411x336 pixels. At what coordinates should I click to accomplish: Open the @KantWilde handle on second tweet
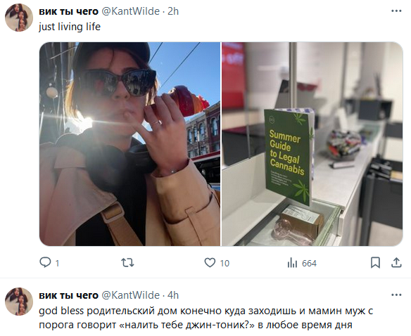(x=130, y=295)
